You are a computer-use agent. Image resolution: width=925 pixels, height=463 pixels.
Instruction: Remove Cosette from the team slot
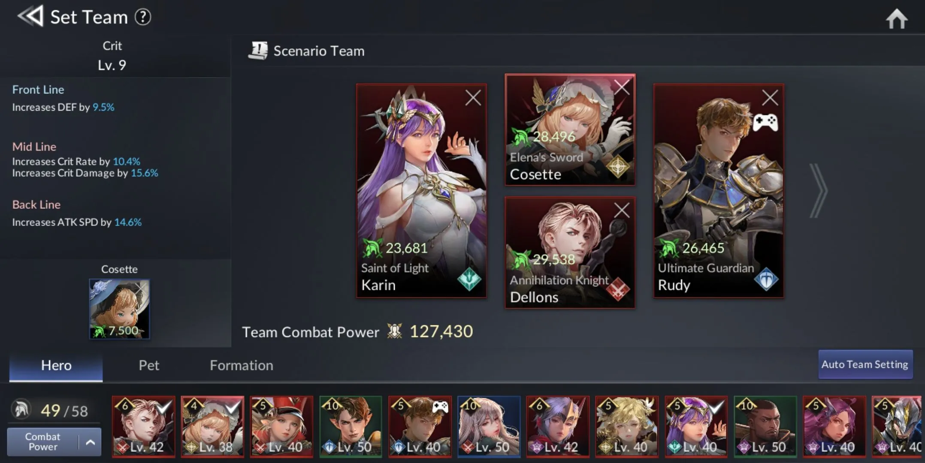point(621,87)
